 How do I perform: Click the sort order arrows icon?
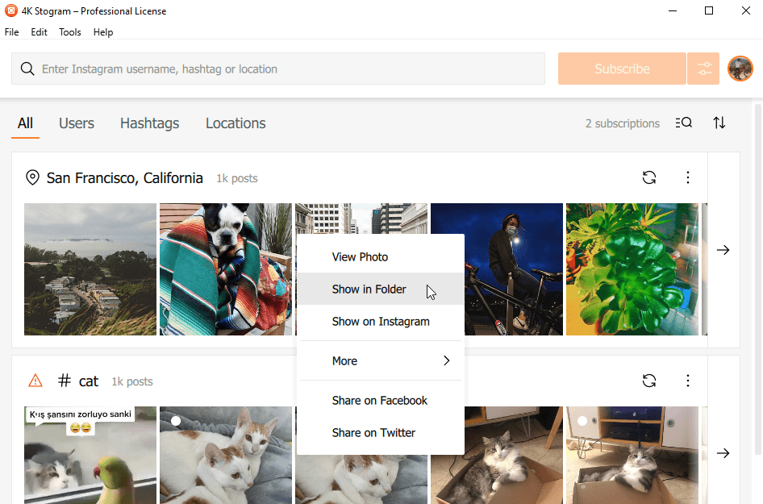(x=719, y=123)
